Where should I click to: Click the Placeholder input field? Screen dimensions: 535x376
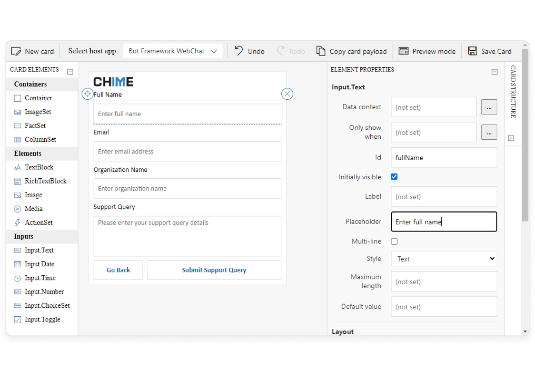coord(444,221)
